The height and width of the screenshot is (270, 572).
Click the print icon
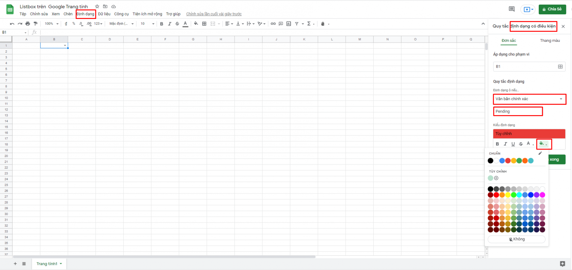click(x=28, y=24)
